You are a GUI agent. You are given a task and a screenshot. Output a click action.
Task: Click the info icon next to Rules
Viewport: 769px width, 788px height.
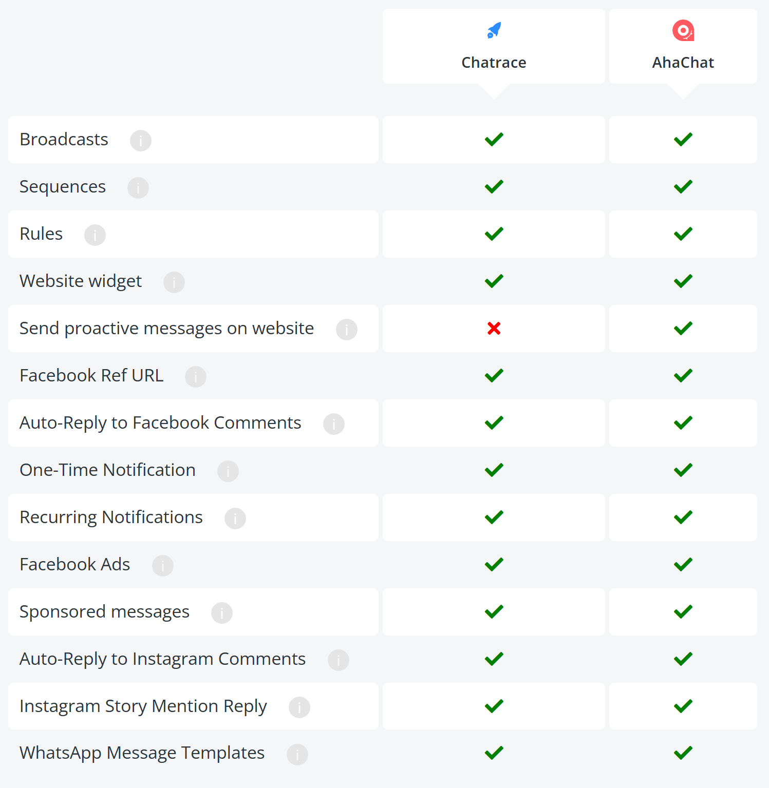point(95,235)
